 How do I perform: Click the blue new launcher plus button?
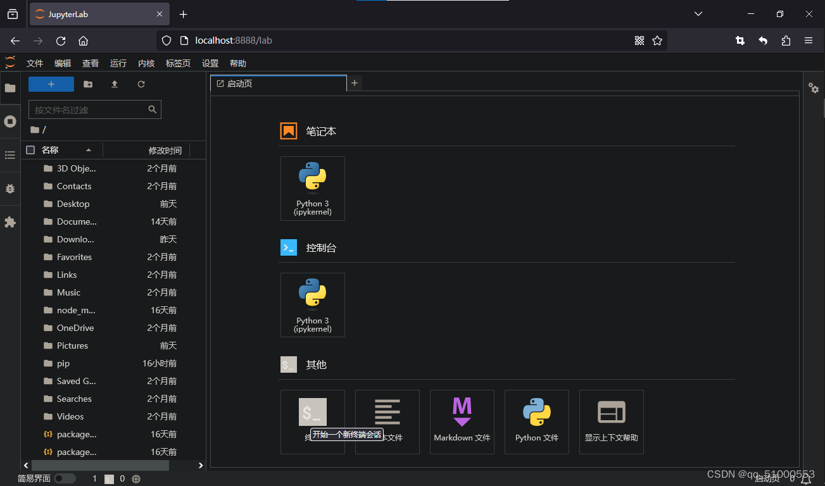coord(51,84)
